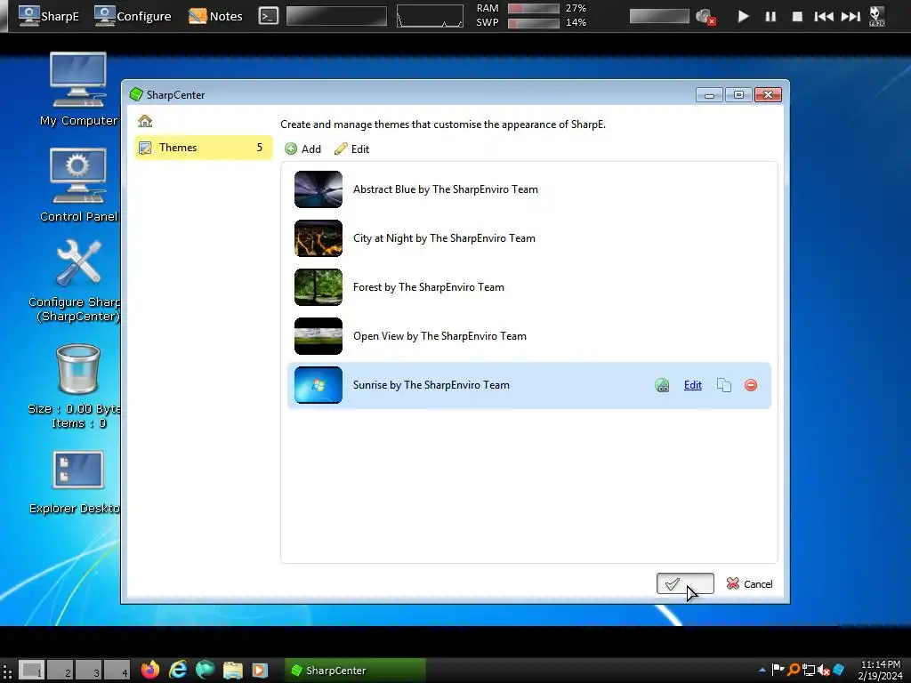The width and height of the screenshot is (911, 683).
Task: Add a new theme
Action: 302,149
